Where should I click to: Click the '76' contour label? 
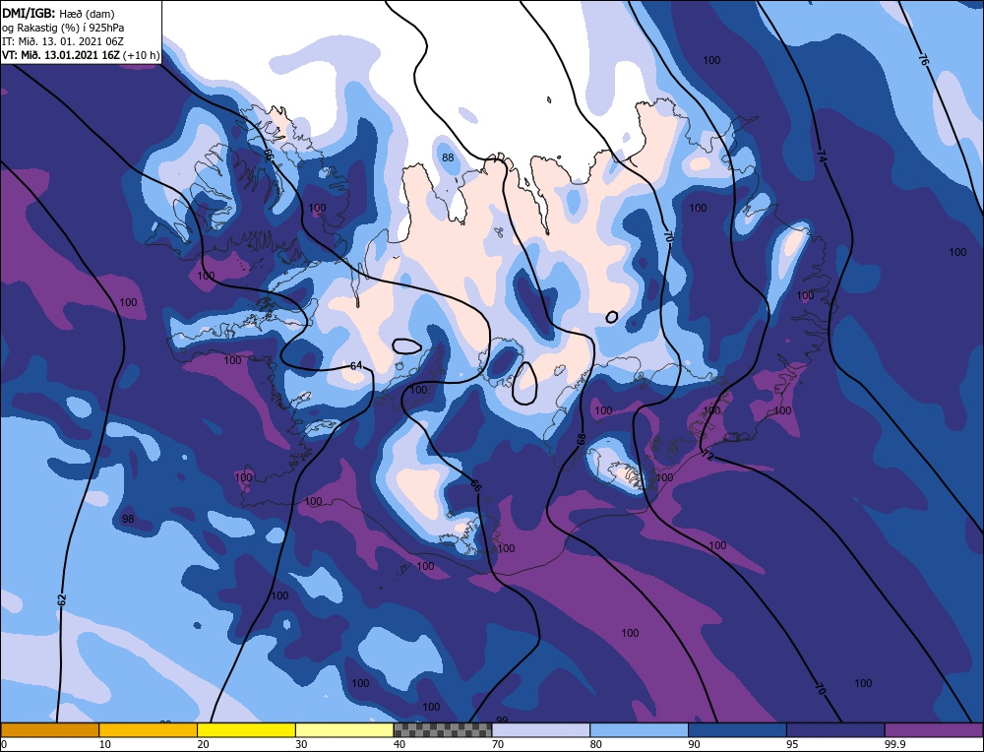(x=923, y=59)
